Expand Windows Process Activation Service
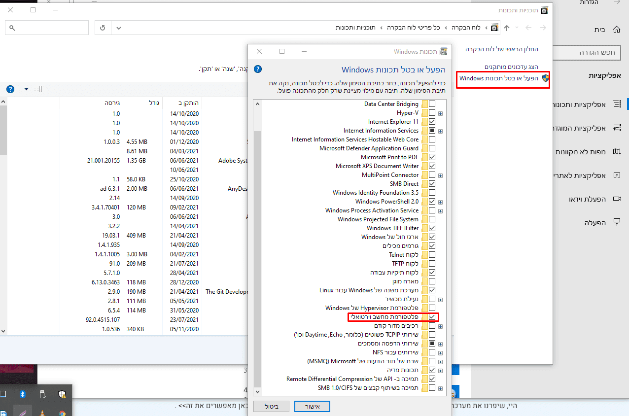629x416 pixels. [x=440, y=211]
